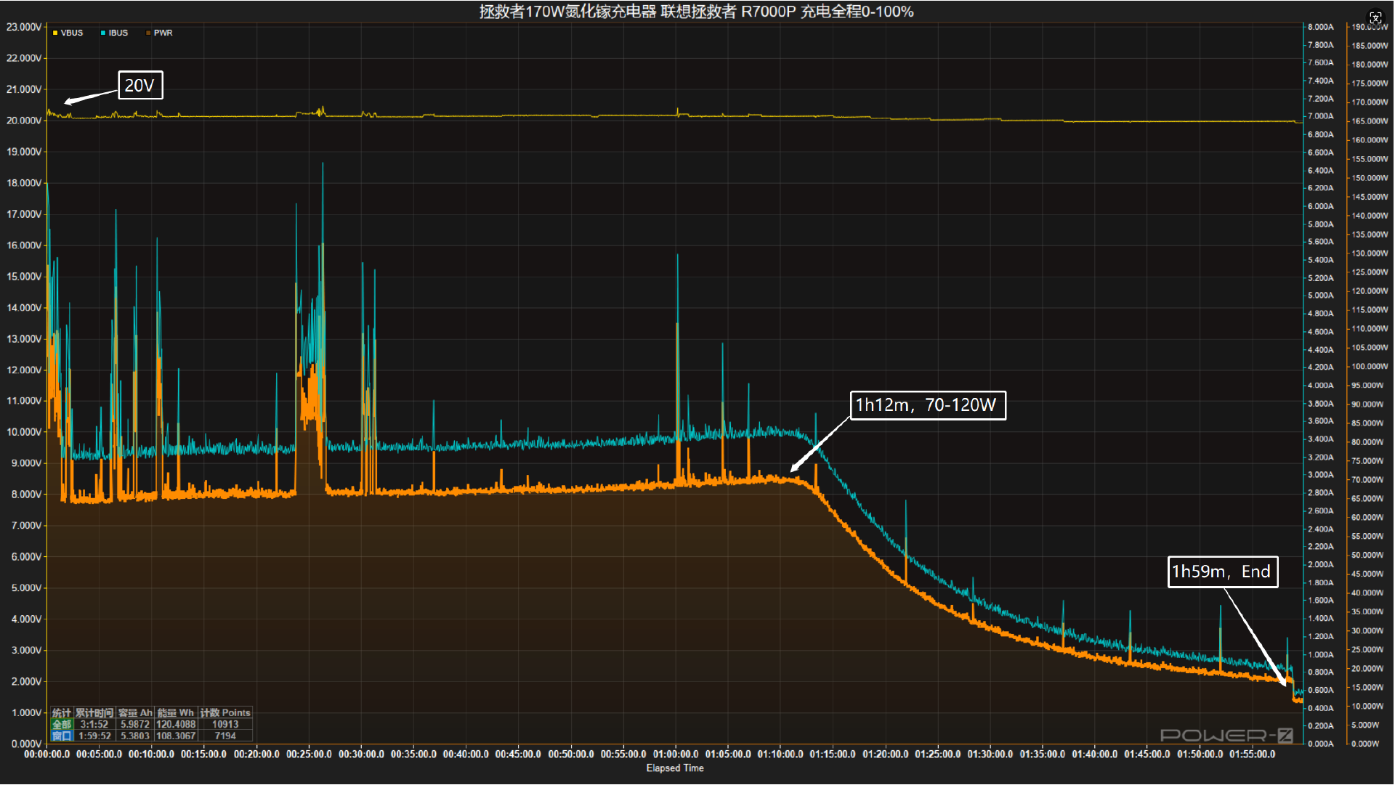
Task: Click the 统计 table header cell
Action: 62,713
